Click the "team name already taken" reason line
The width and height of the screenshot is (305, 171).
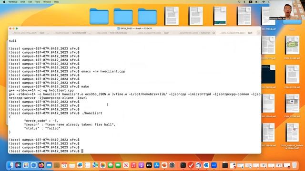70,124
